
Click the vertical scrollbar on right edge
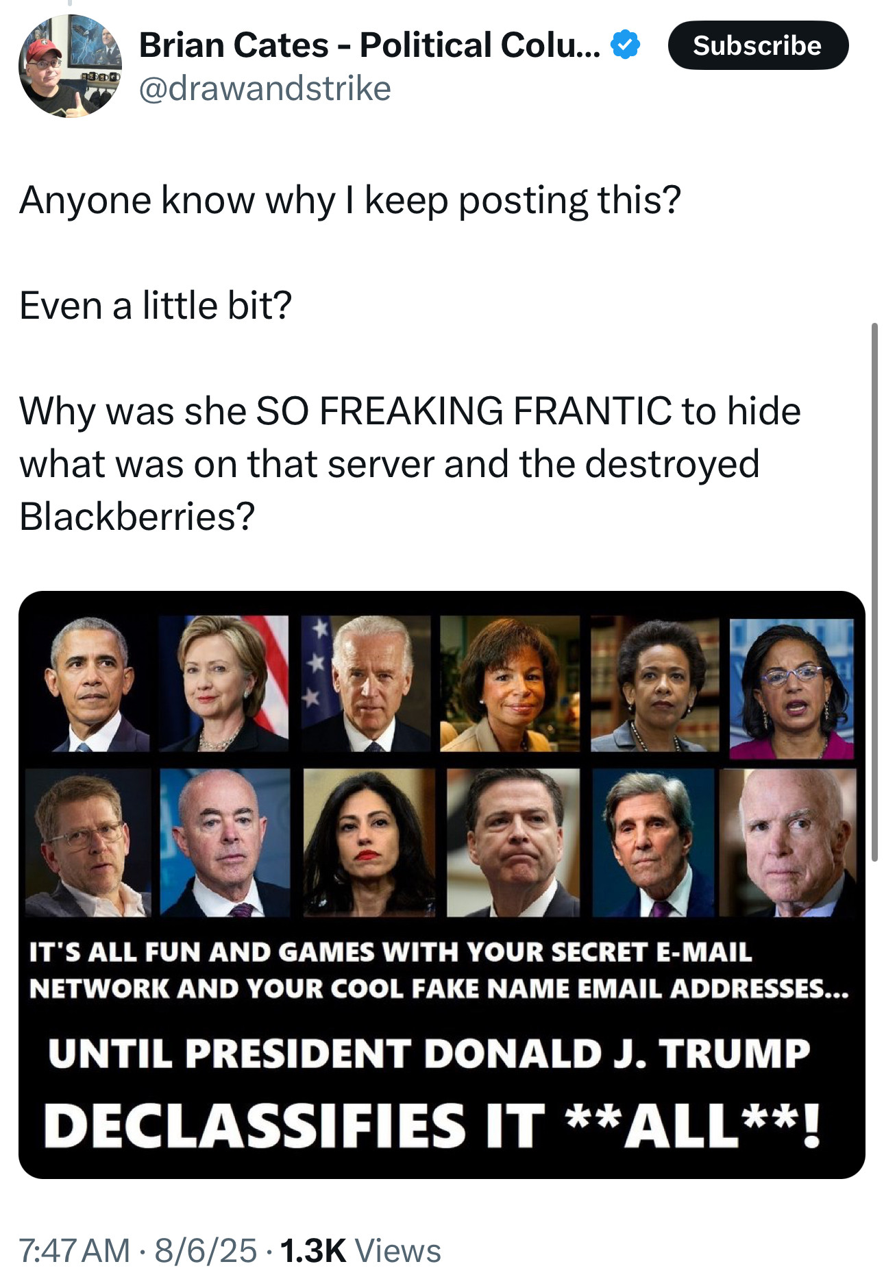(874, 592)
